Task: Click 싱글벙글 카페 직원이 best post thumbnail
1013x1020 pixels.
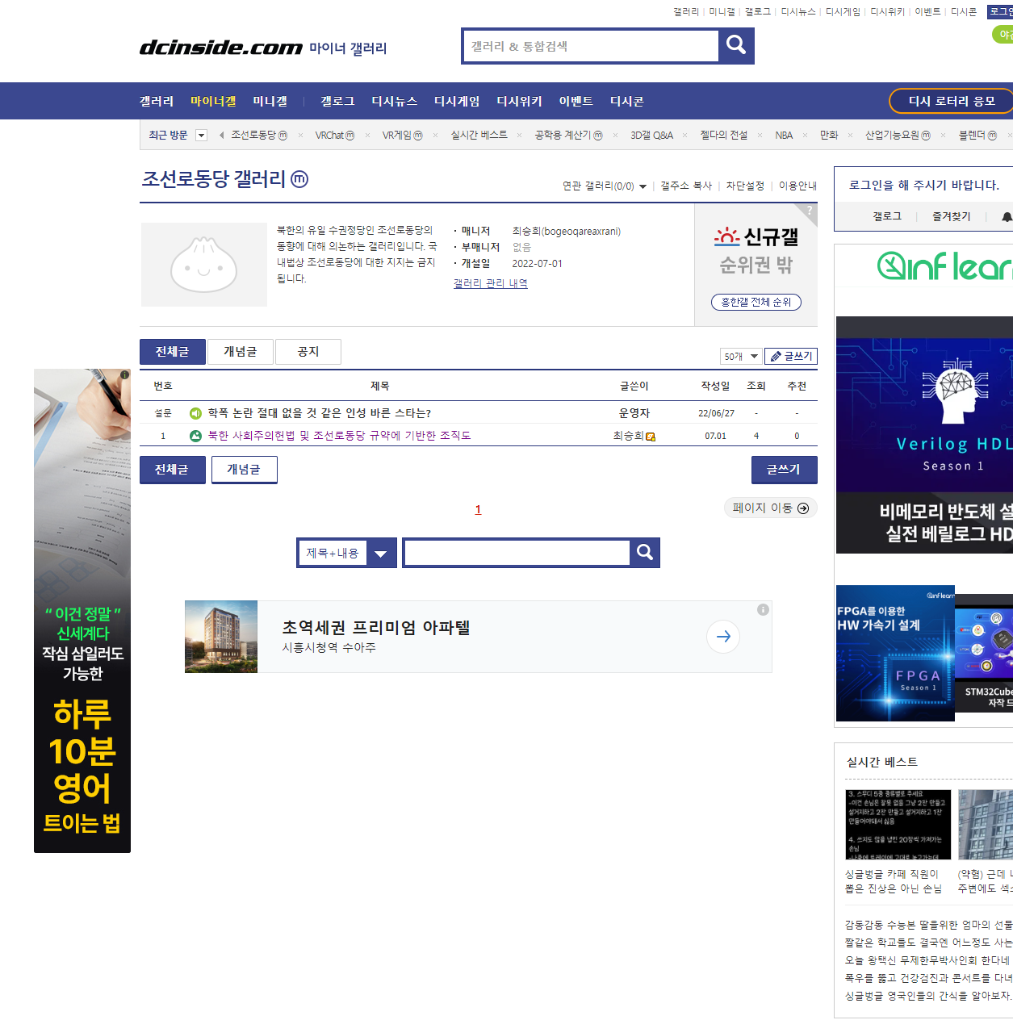Action: coord(898,825)
